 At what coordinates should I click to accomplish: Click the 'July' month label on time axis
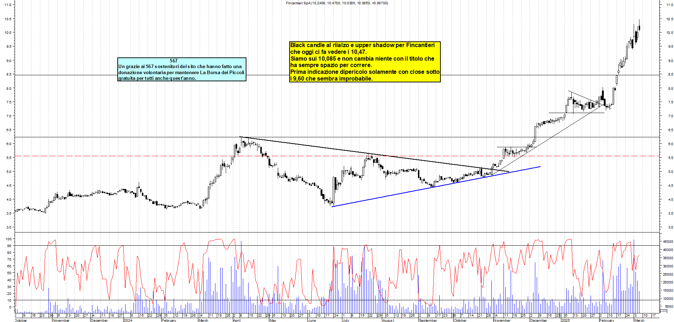[x=346, y=320]
